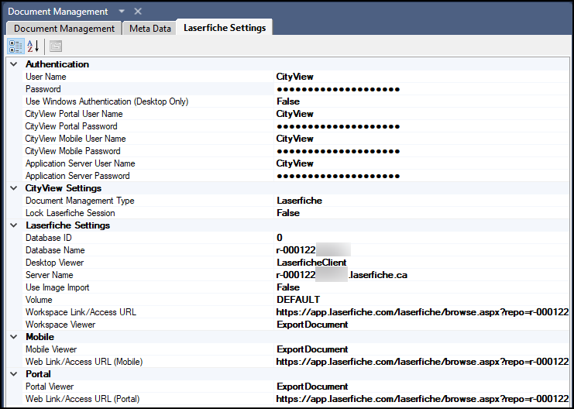Select Use Windows Authentication (Desktop Only) label
574x409 pixels.
pyautogui.click(x=107, y=101)
